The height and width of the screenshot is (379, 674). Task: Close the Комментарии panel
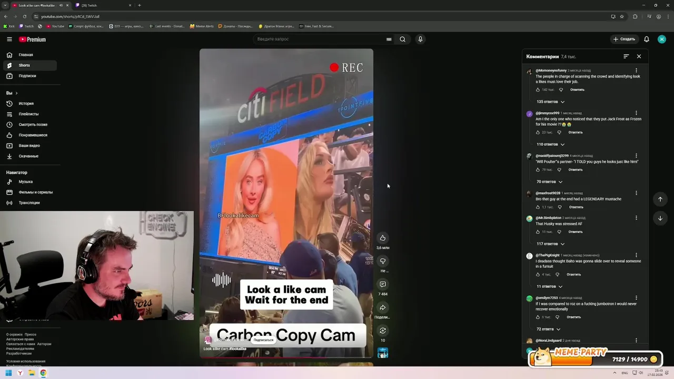[x=639, y=56]
